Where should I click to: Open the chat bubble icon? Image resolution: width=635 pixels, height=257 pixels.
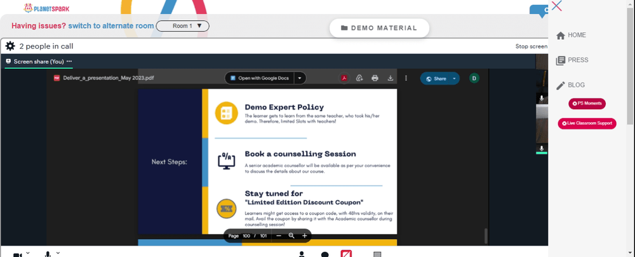(324, 254)
